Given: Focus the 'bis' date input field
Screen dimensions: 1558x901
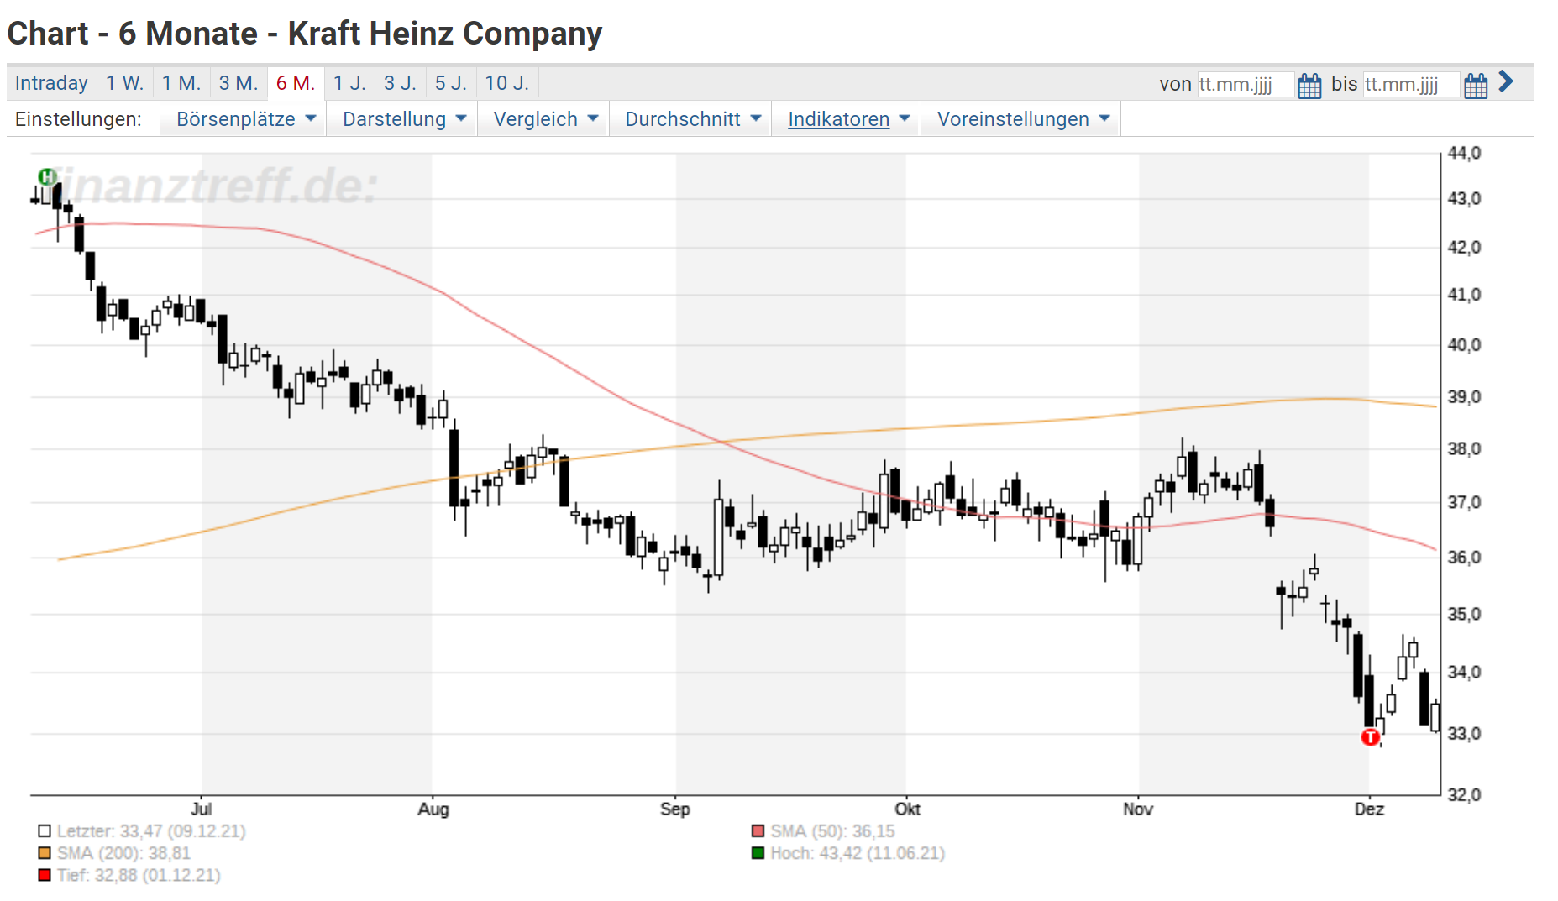Looking at the screenshot, I should click(x=1411, y=85).
